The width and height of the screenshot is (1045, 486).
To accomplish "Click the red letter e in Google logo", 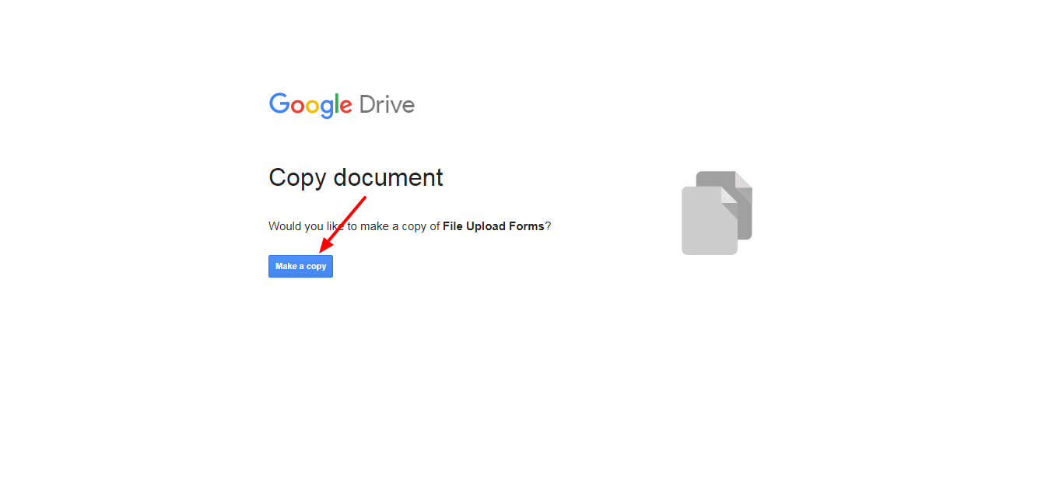I will pos(345,107).
